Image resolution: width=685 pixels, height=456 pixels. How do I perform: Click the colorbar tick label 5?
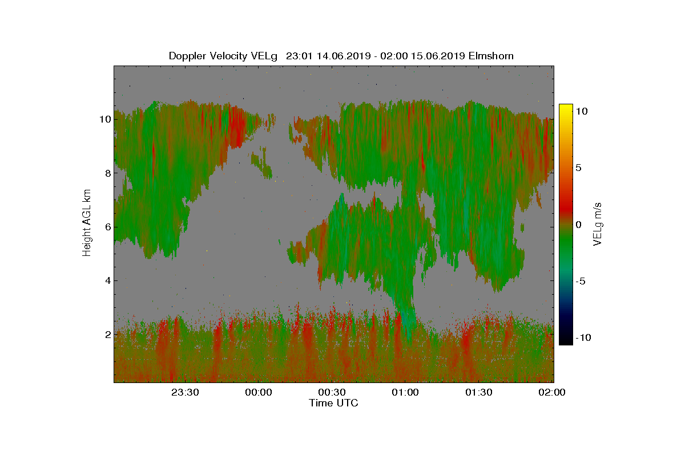(578, 168)
